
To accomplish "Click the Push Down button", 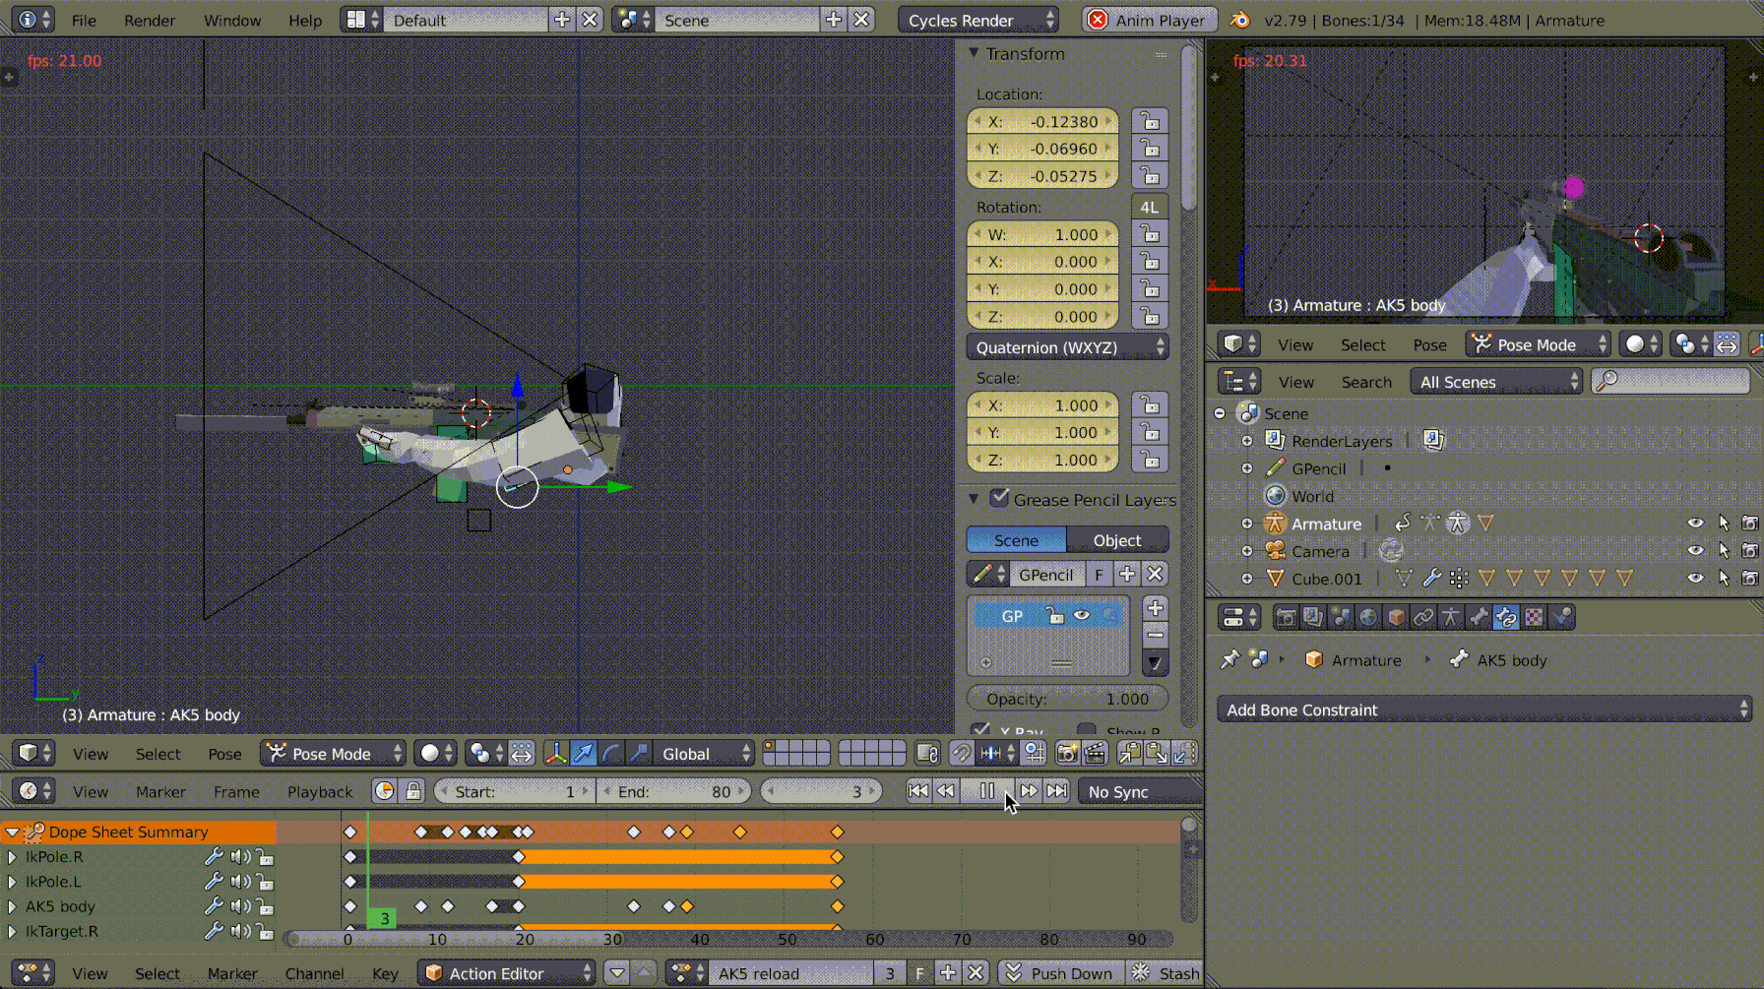I will 1058,973.
